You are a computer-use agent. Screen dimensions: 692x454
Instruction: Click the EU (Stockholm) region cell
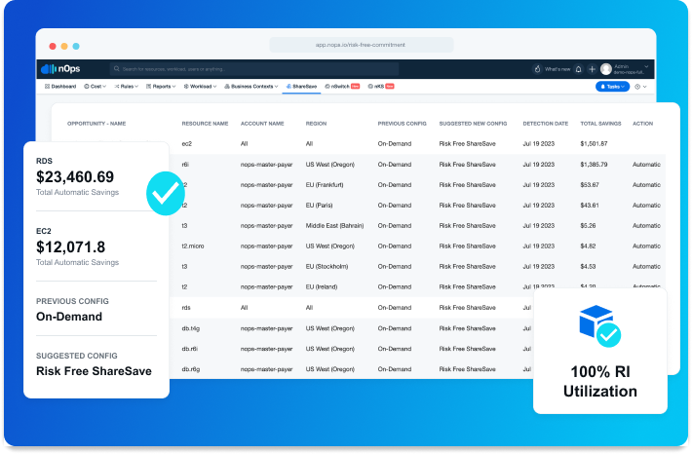pyautogui.click(x=327, y=267)
